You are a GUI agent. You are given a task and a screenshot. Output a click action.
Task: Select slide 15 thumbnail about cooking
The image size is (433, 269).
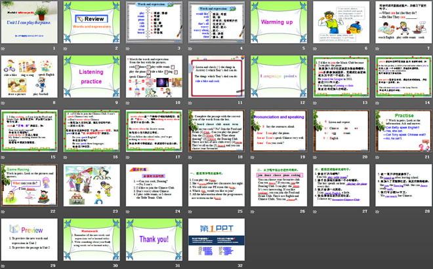pos(30,131)
